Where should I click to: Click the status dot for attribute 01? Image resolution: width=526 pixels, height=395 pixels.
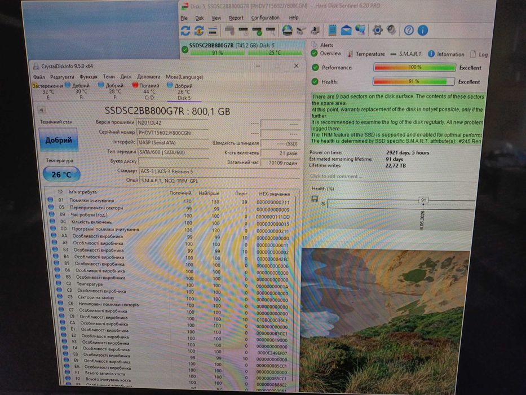pyautogui.click(x=50, y=200)
